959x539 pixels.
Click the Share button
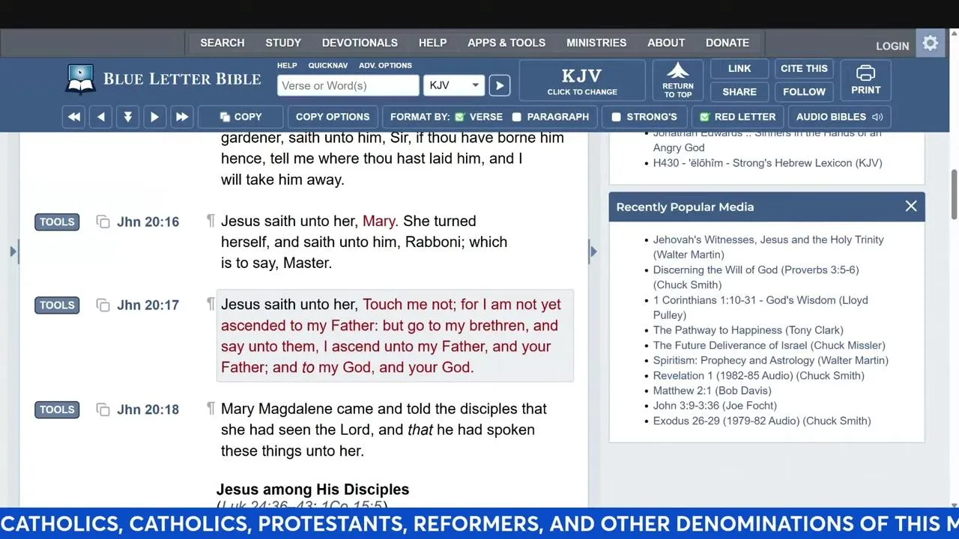tap(739, 91)
